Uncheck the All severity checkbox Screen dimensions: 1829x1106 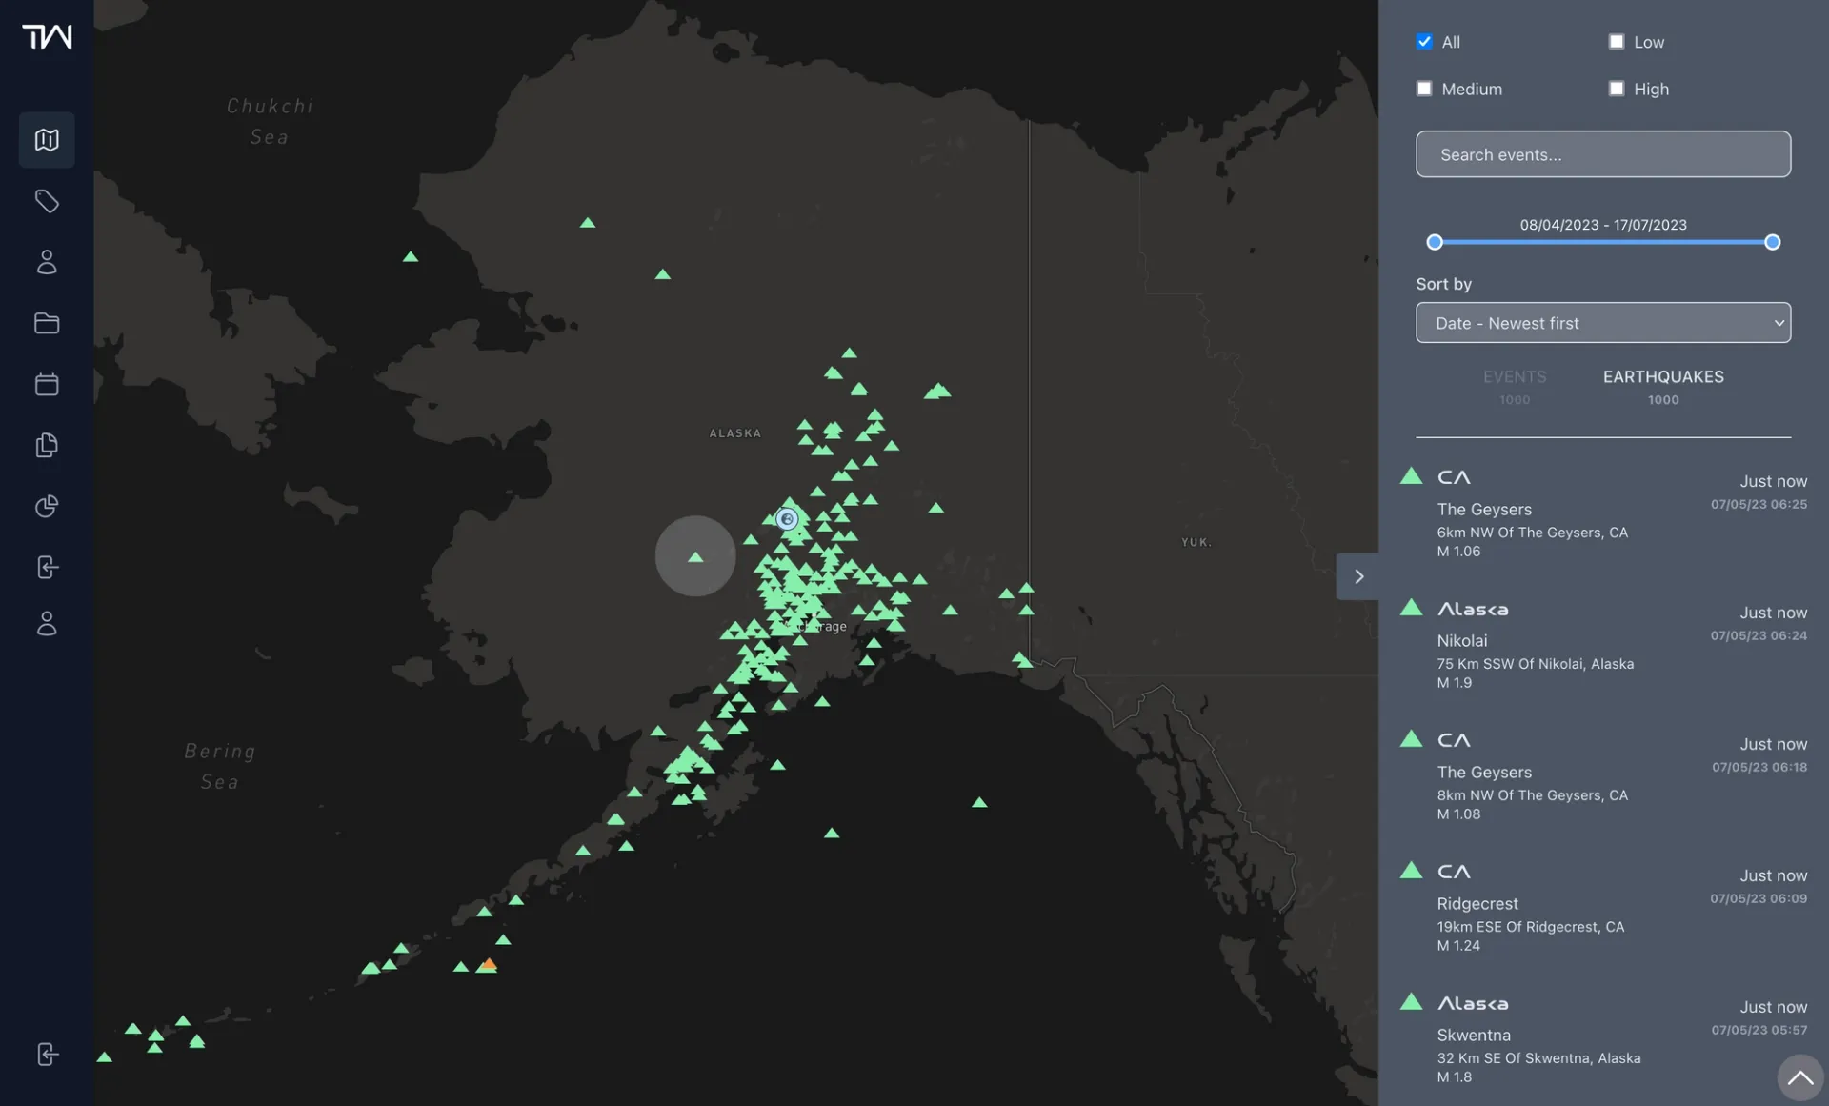click(1424, 42)
